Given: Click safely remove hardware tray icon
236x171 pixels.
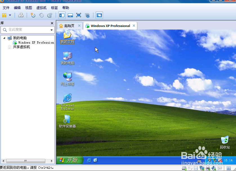Looking at the screenshot, I should click(215, 161).
